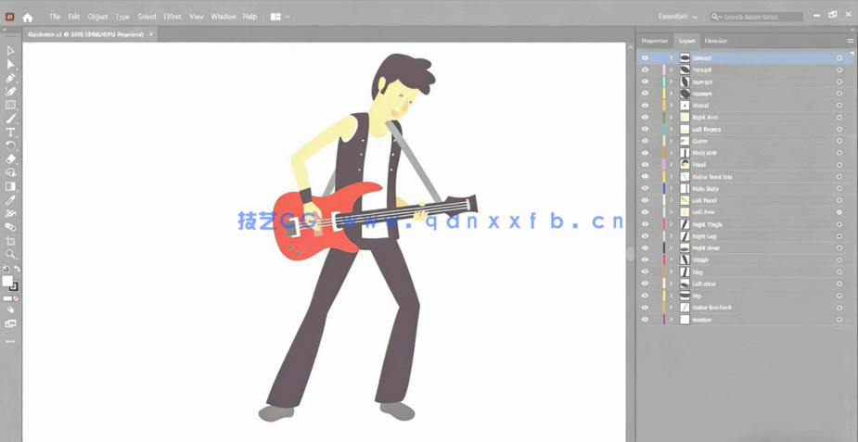Expand the Right Thigh layer
This screenshot has height=442, width=858.
[672, 224]
